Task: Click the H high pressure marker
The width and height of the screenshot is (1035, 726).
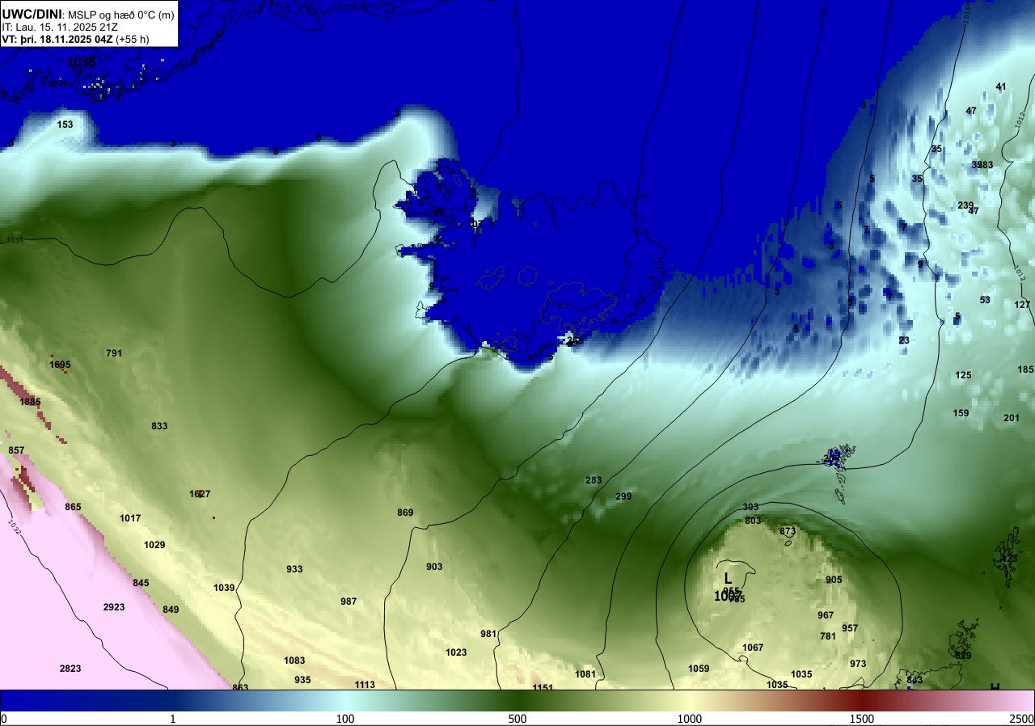Action: [995, 687]
